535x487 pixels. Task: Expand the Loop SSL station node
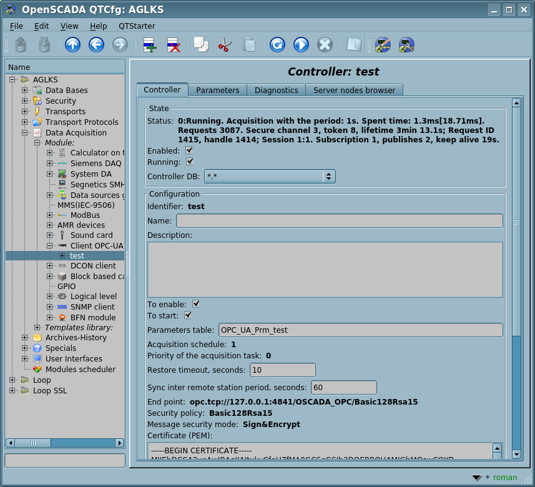tap(12, 390)
